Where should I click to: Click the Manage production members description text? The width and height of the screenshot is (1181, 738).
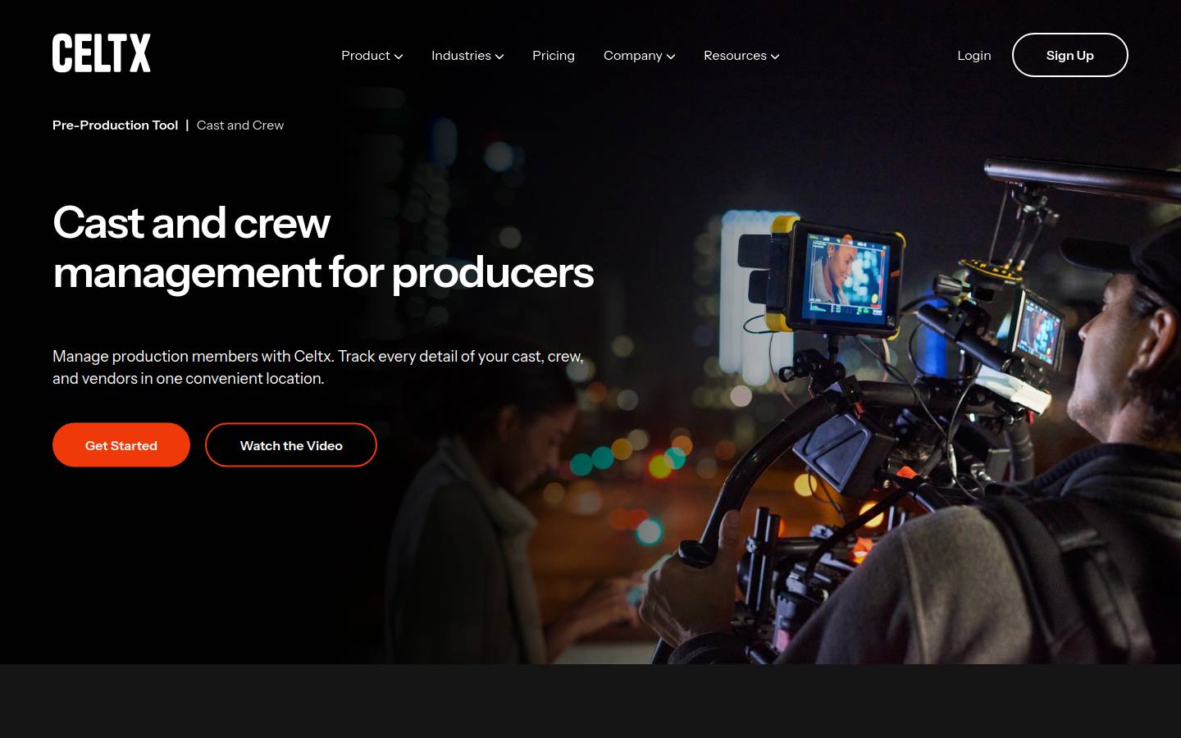tap(318, 367)
